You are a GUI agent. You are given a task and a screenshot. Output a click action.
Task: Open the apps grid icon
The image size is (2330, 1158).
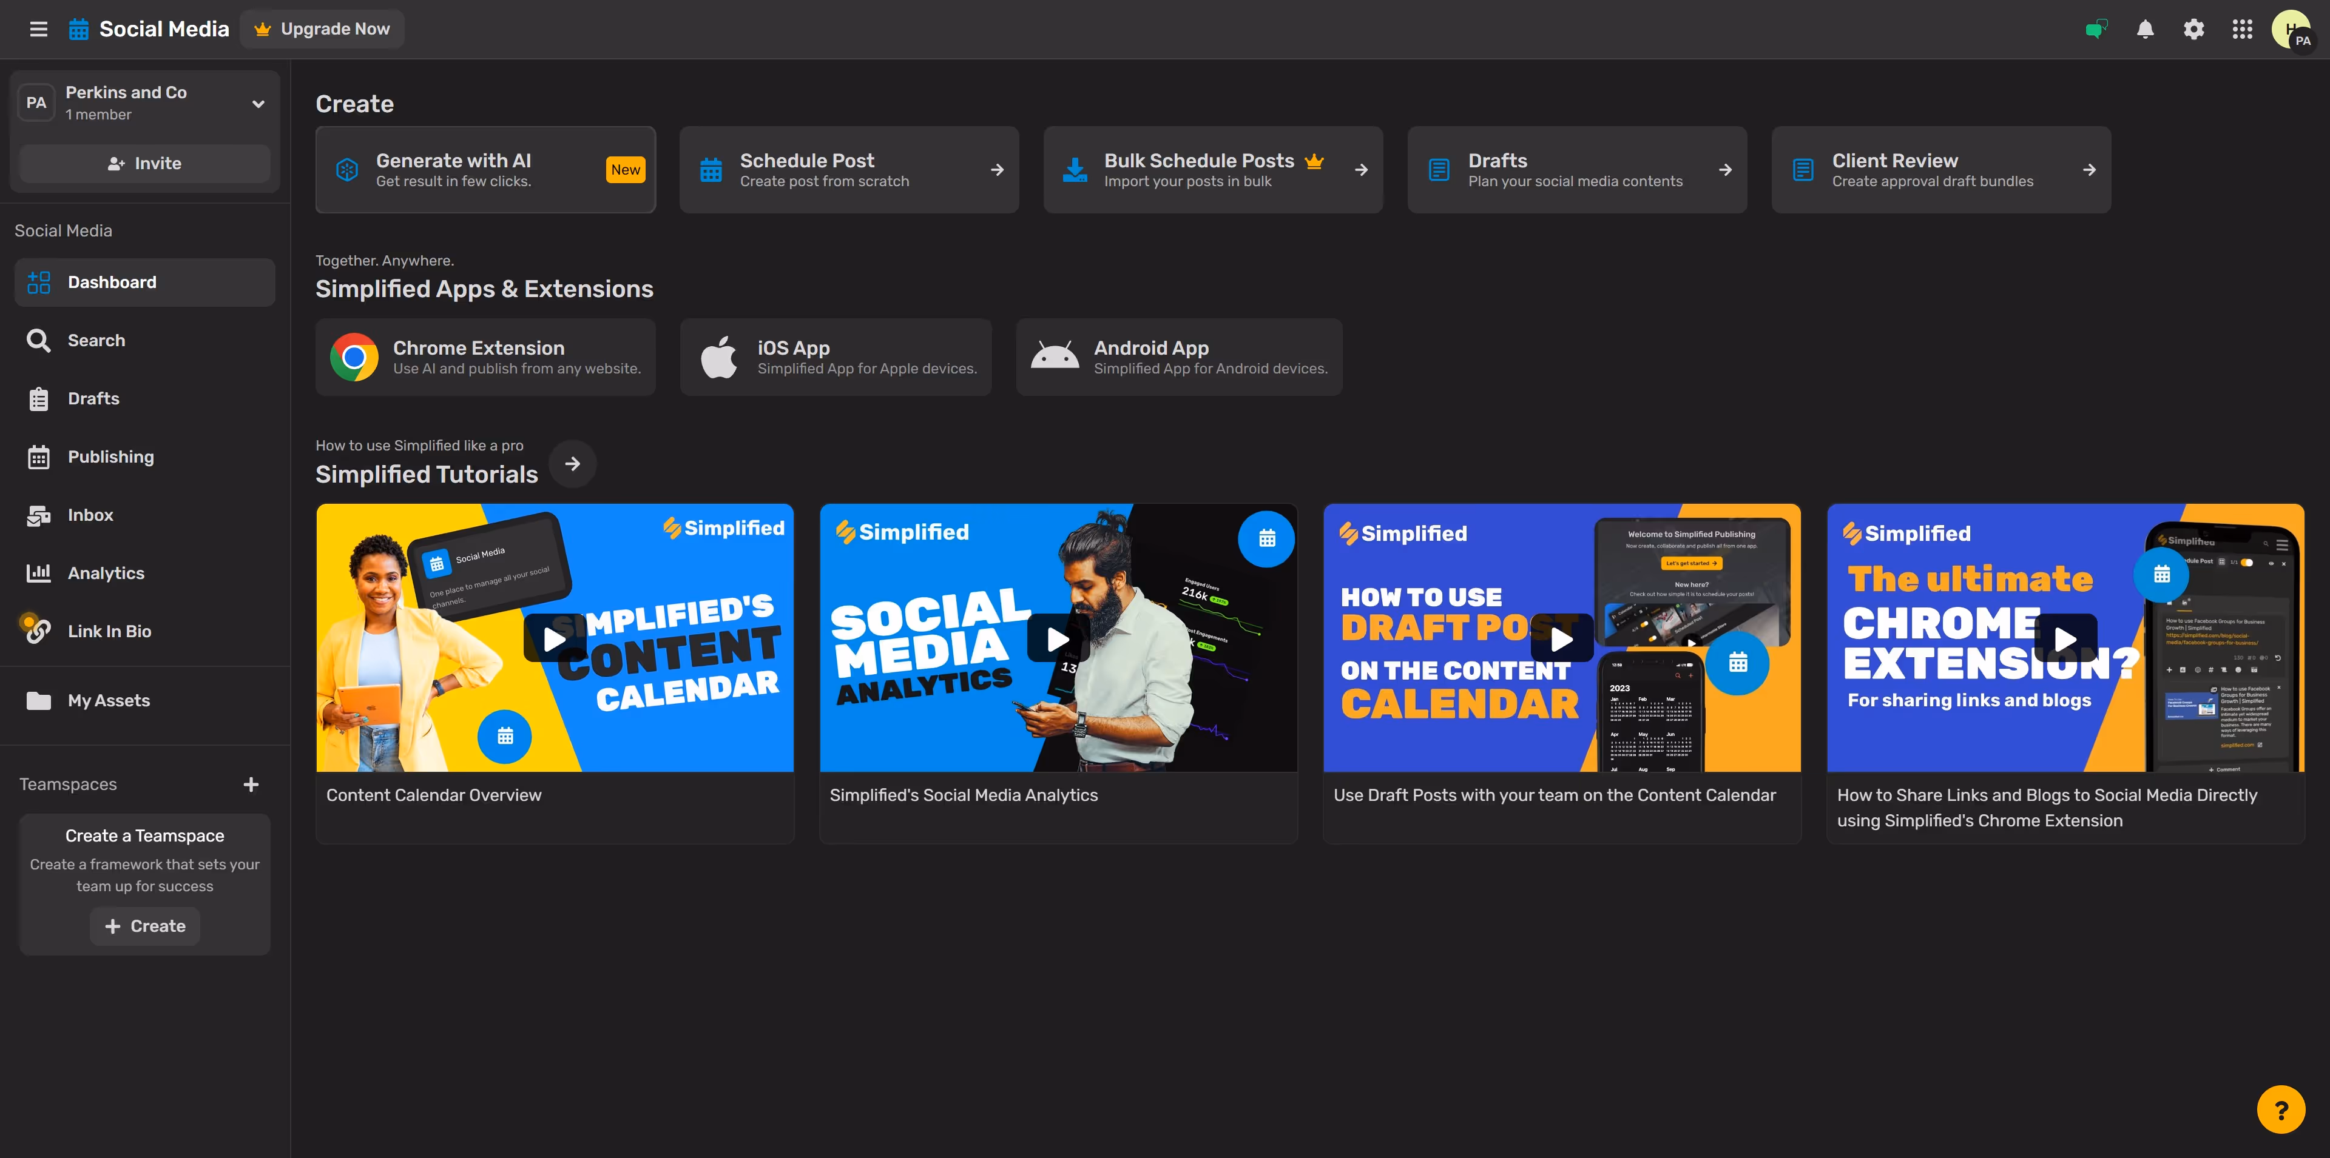click(2241, 29)
